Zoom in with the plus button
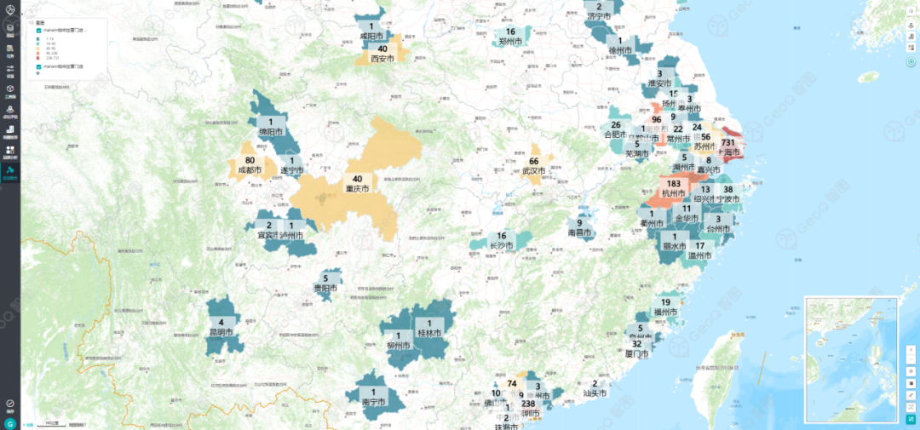This screenshot has height=430, width=920. [x=911, y=350]
